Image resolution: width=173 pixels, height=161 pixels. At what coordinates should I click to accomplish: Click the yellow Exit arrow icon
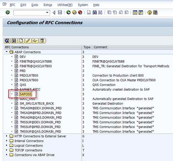coord(74,12)
